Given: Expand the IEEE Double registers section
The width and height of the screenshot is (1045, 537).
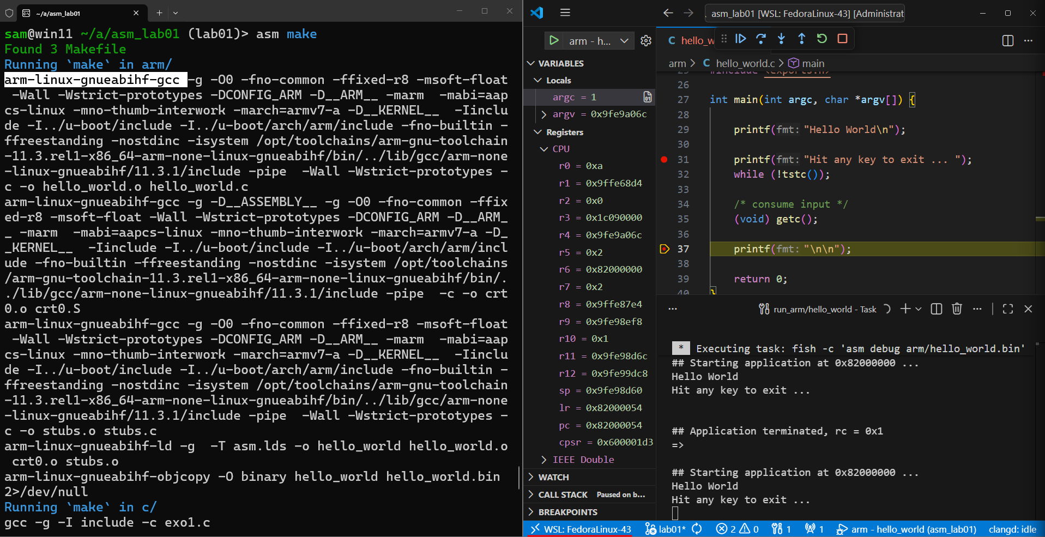Looking at the screenshot, I should [543, 460].
